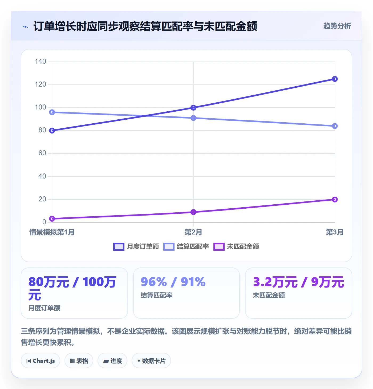Click the 数据卡片 tag
Image resolution: width=373 pixels, height=389 pixels.
(x=151, y=361)
